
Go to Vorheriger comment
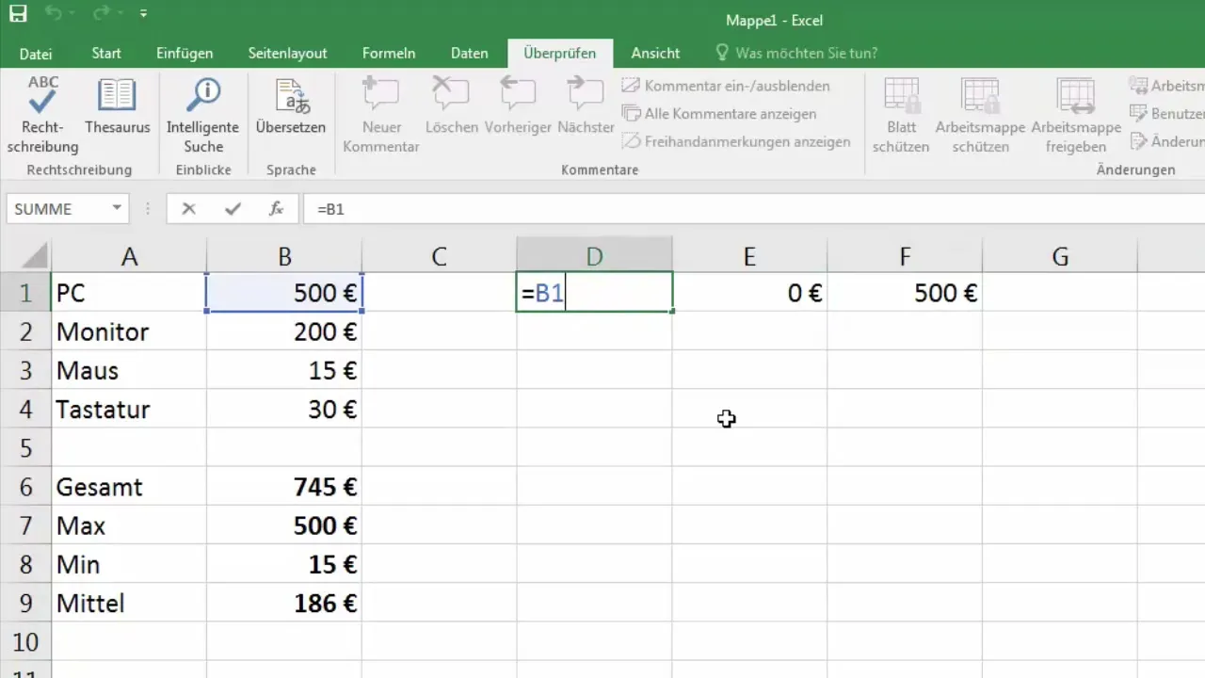(518, 107)
